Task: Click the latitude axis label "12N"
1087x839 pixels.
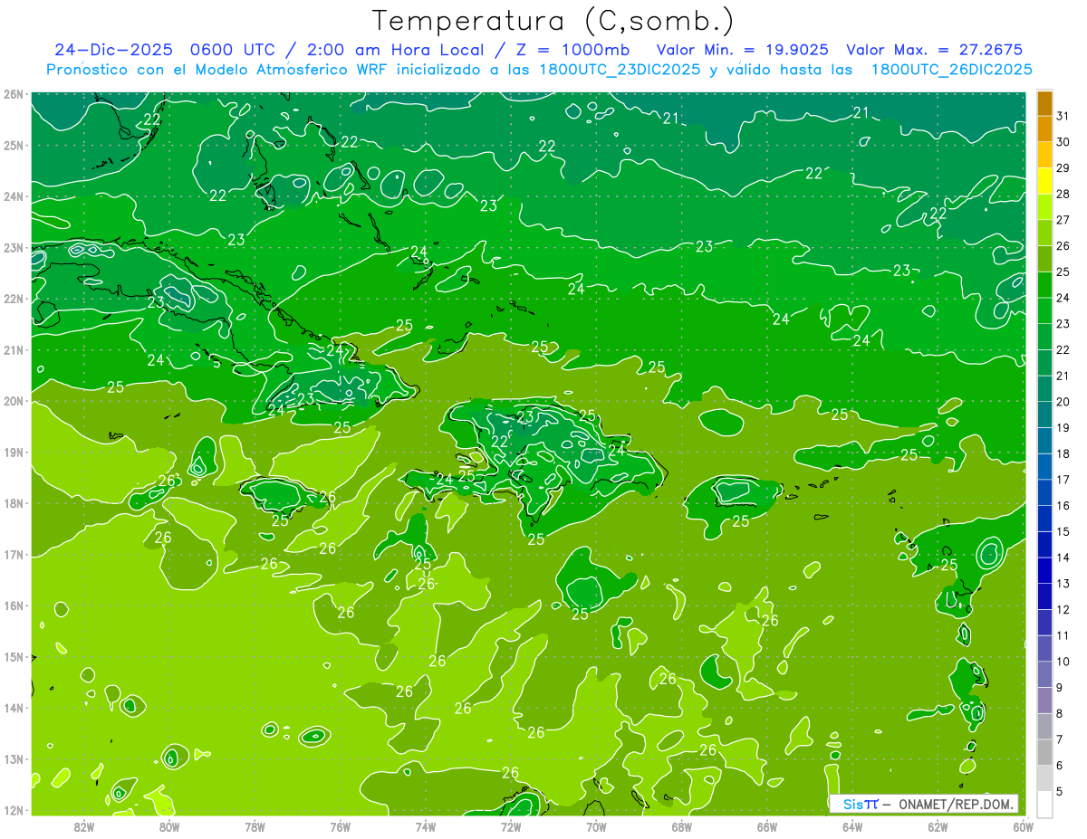Action: coord(14,810)
